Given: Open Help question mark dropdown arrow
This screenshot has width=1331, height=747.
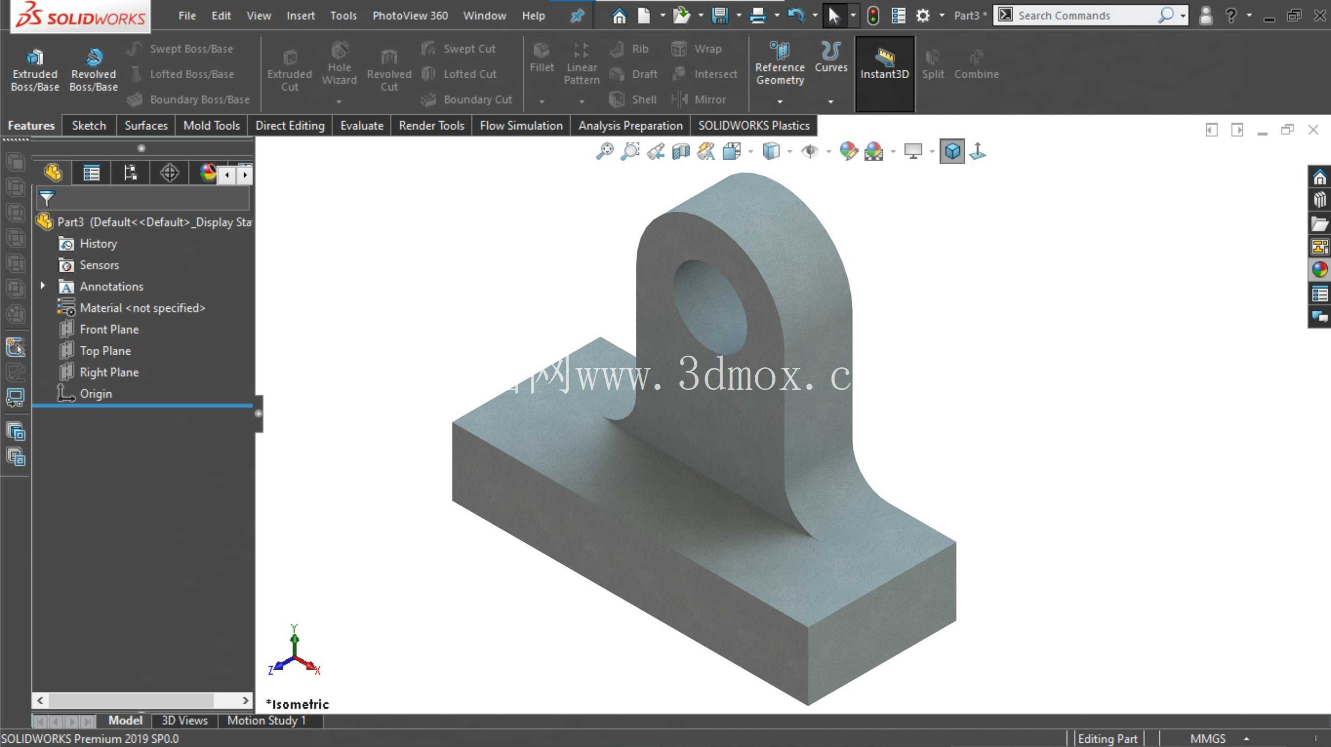Looking at the screenshot, I should coord(1249,15).
